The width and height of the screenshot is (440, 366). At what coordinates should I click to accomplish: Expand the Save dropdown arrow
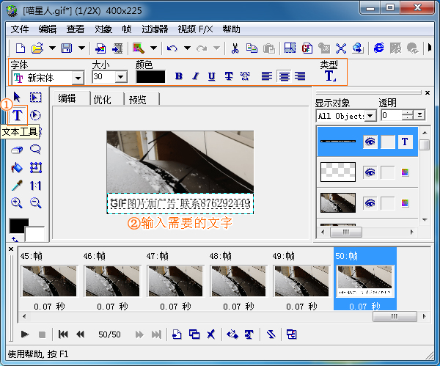(x=81, y=48)
